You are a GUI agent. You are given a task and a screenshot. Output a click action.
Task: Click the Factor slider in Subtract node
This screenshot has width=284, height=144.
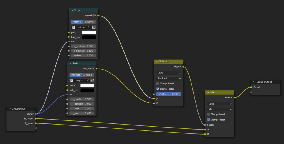[x=169, y=94]
